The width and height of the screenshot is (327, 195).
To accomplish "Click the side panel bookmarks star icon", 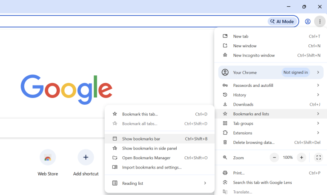I will pos(115,148).
